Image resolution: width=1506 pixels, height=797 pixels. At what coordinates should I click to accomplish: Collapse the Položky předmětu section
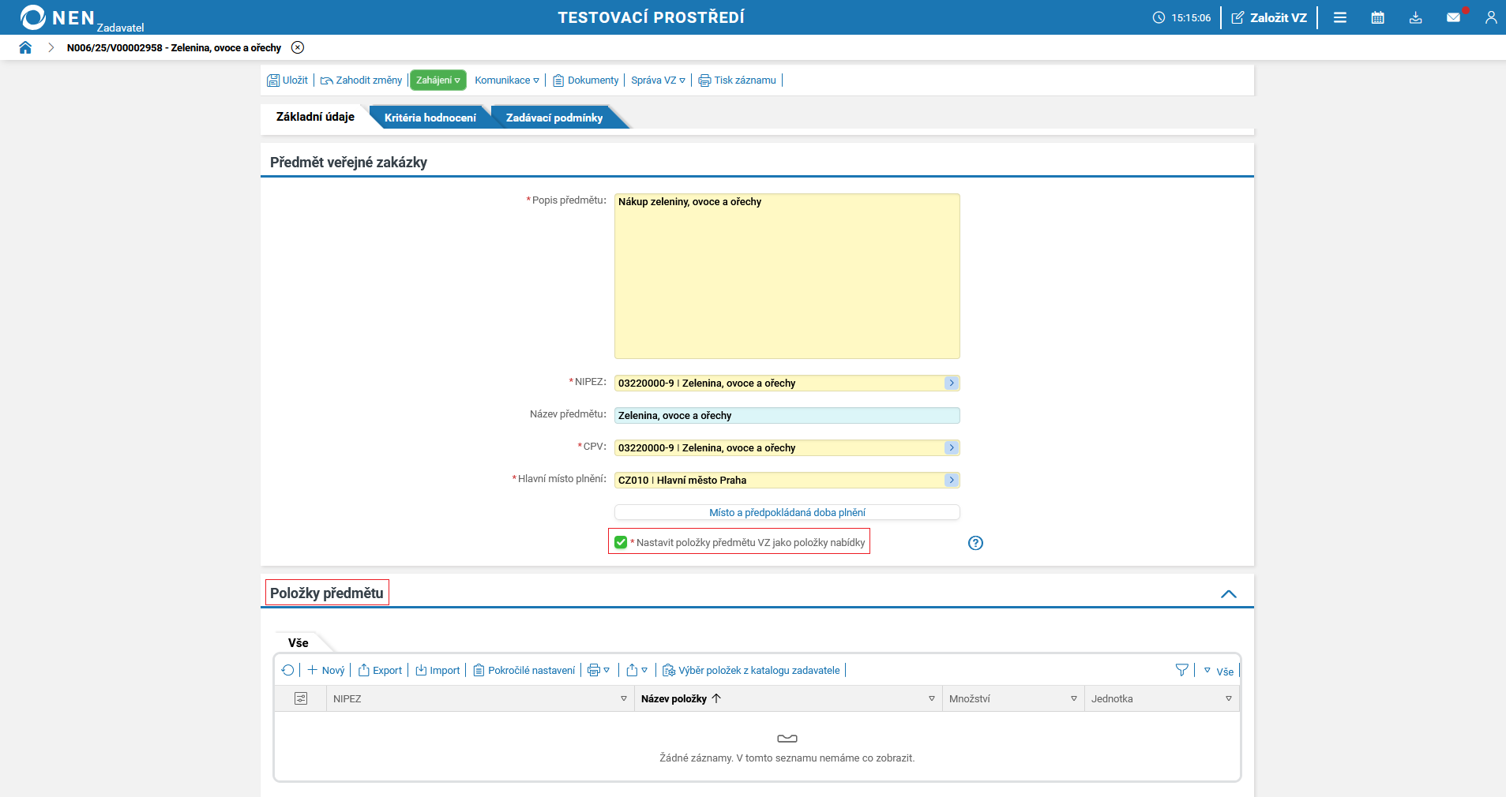pos(1228,594)
